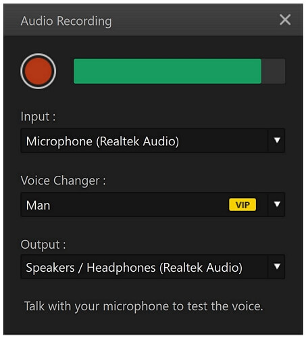Close the Audio Recording dialog
This screenshot has height=338, width=306.
click(x=285, y=20)
